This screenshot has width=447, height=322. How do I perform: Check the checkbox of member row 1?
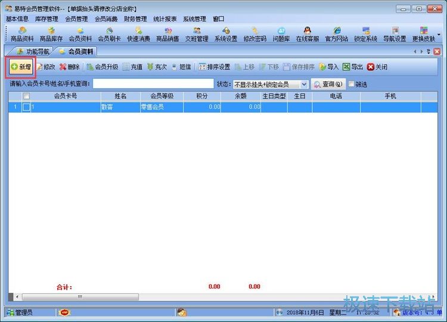tap(26, 107)
